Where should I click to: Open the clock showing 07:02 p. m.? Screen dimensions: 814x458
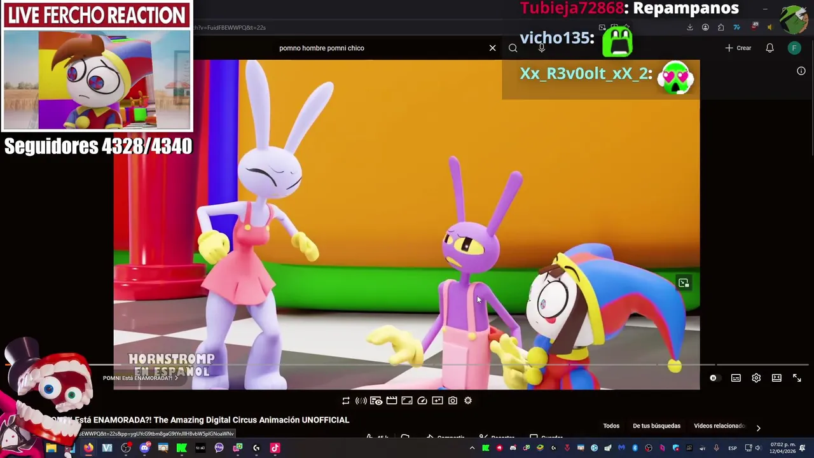[782, 448]
